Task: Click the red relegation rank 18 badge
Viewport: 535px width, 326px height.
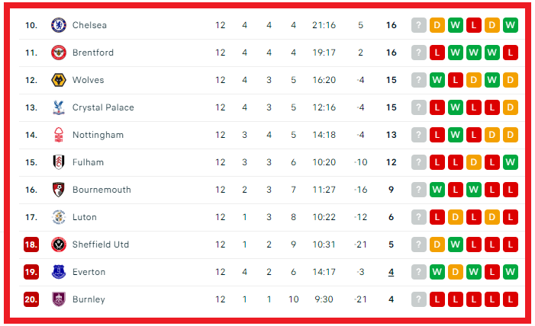Action: pos(31,244)
